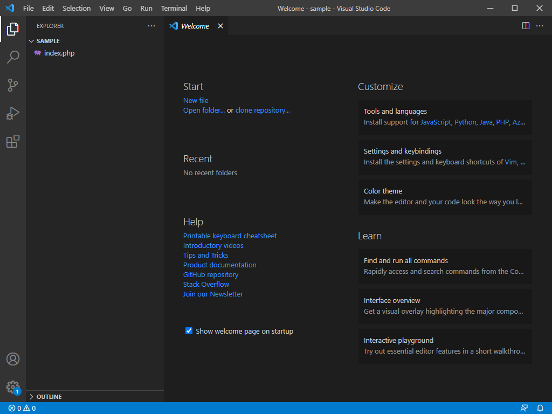Open the Explorer view in activity bar
Screen dimensions: 552x414
13,29
